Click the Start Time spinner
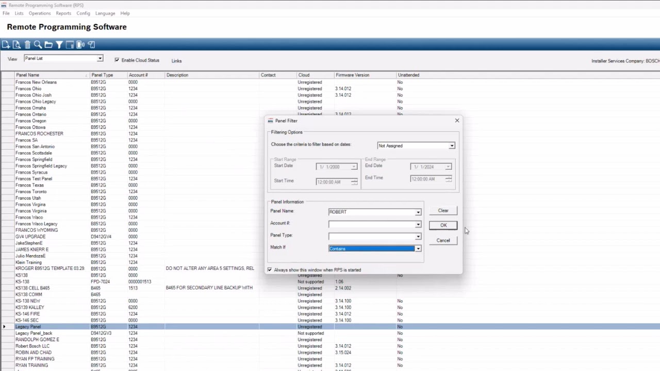 pos(354,182)
